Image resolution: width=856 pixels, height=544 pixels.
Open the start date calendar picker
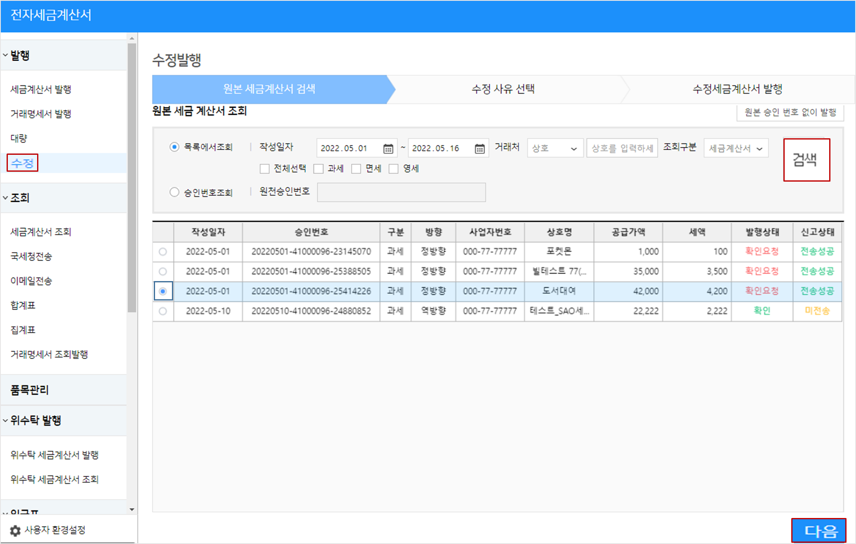[388, 149]
